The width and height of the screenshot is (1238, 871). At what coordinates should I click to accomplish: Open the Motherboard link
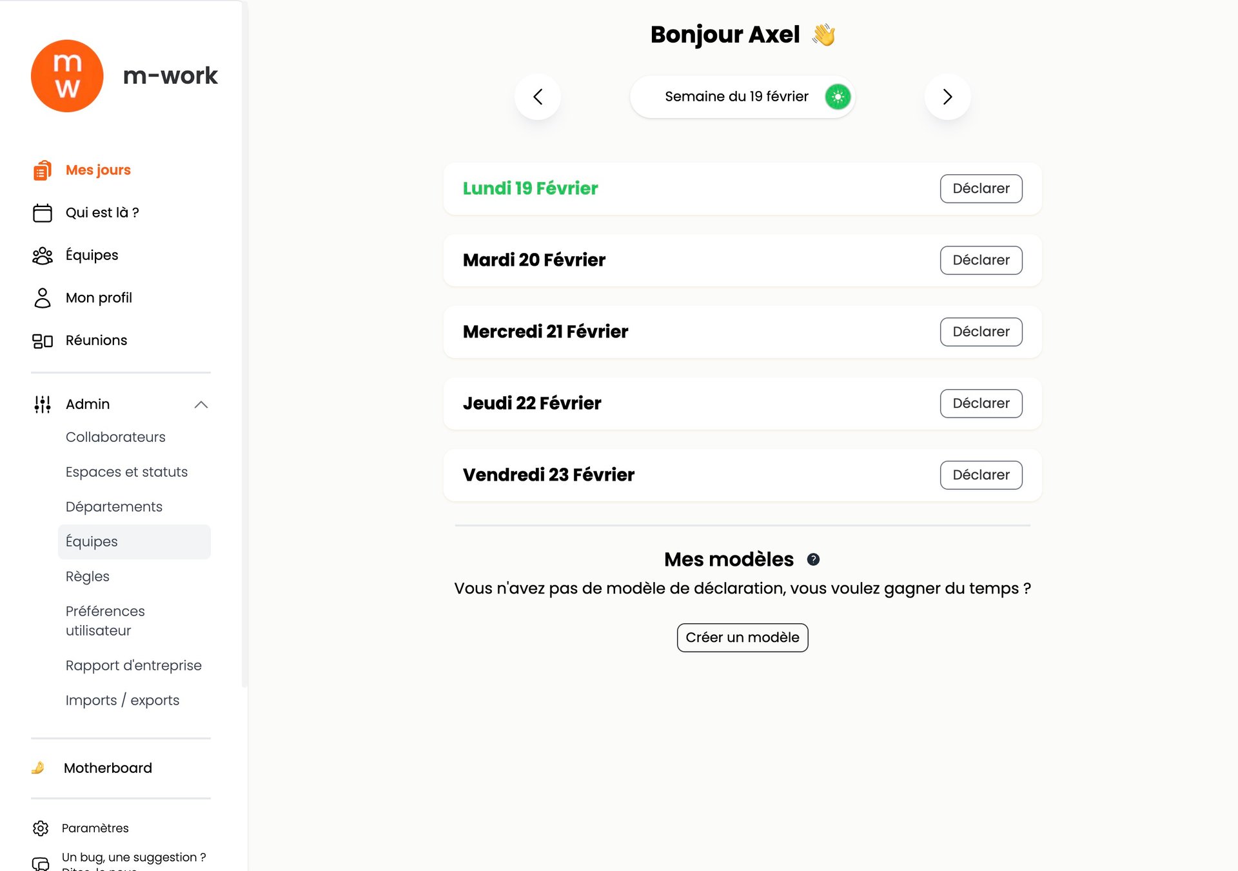click(x=108, y=768)
